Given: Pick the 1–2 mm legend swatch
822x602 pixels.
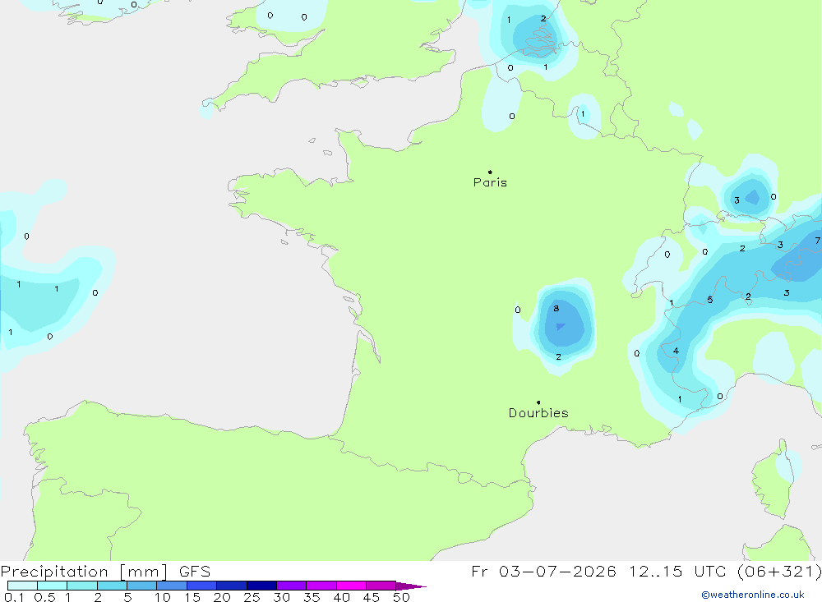Looking at the screenshot, I should [82, 586].
